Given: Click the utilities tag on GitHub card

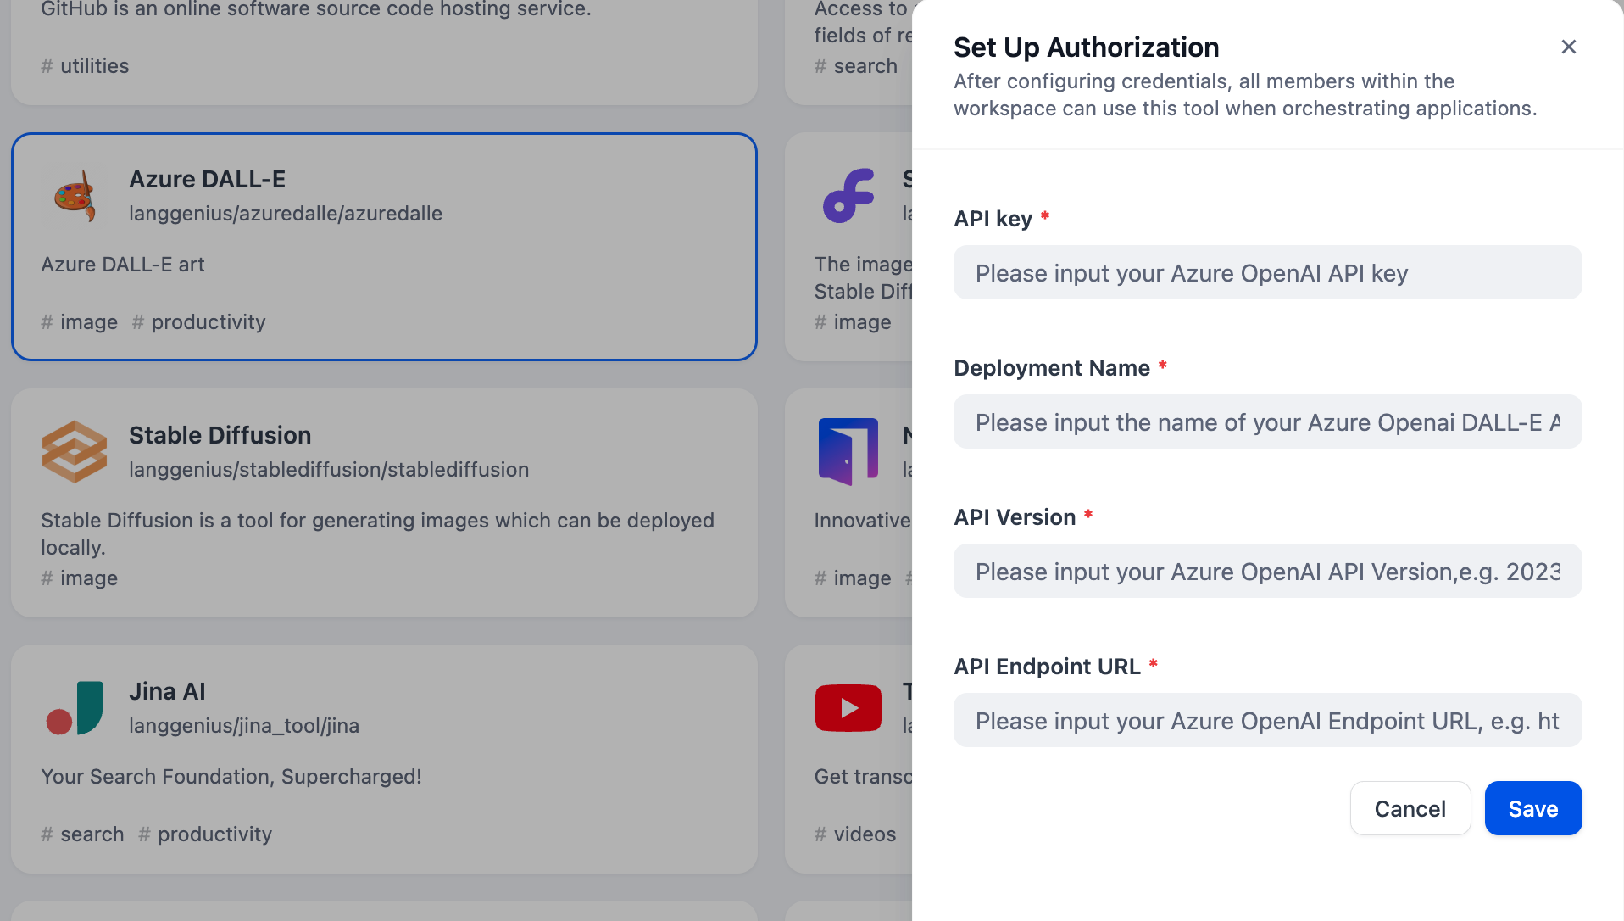Looking at the screenshot, I should (94, 66).
